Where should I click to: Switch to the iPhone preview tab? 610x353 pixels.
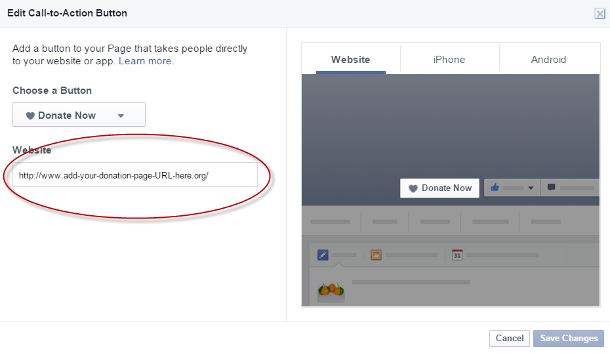pos(449,60)
